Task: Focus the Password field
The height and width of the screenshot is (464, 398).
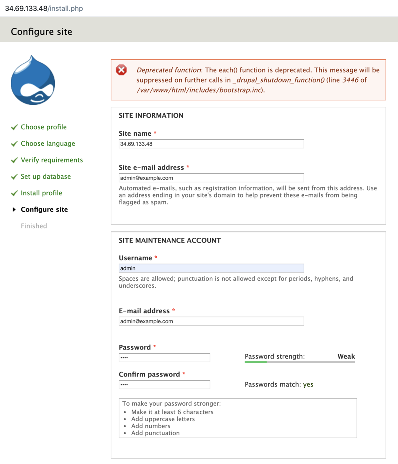Action: click(x=164, y=357)
